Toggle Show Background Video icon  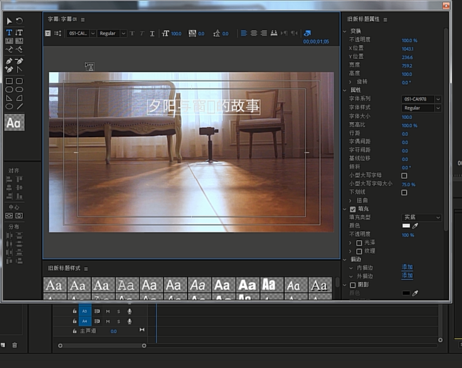tap(307, 33)
